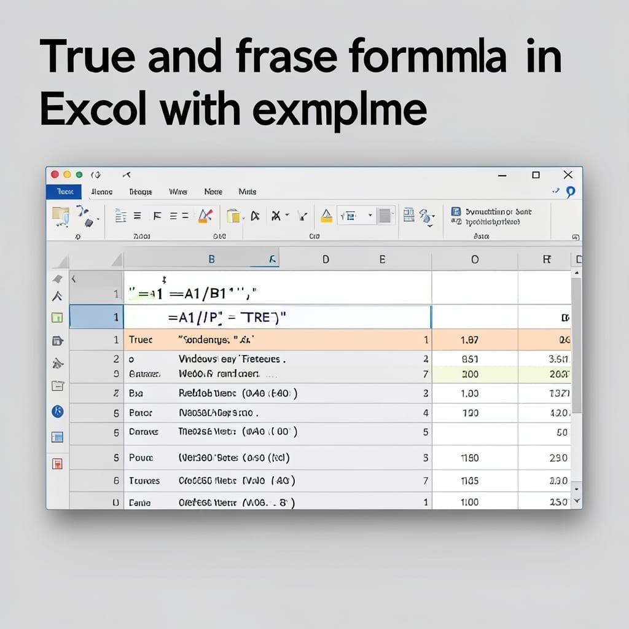The image size is (629, 629).
Task: Click the blue circle icon in the left sidebar
Action: point(58,411)
